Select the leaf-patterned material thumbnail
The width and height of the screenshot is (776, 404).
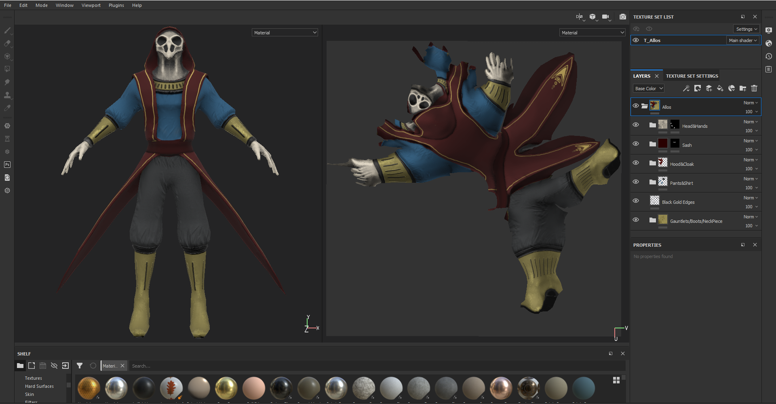pyautogui.click(x=171, y=388)
